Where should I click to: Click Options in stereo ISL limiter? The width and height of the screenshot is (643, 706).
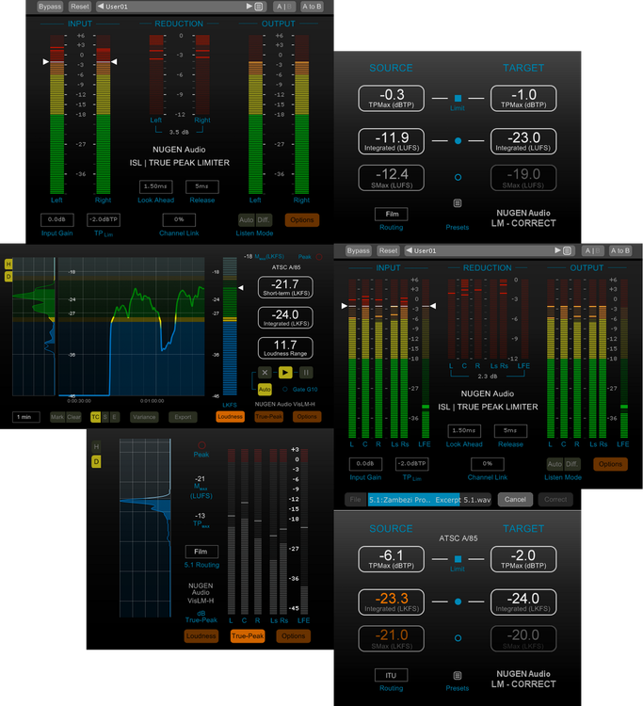pyautogui.click(x=301, y=220)
